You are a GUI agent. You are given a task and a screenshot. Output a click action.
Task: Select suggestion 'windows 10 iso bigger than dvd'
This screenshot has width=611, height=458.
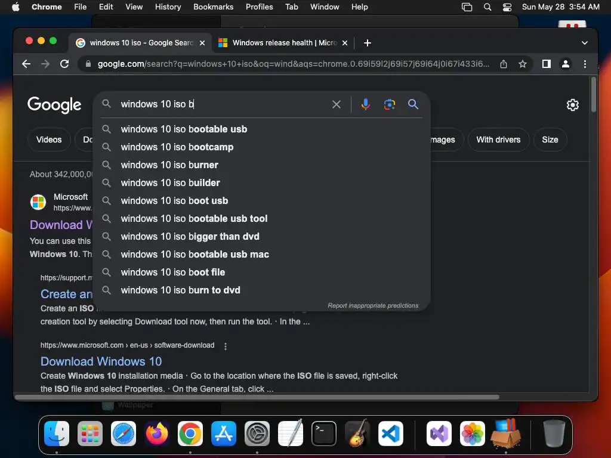[x=261, y=236]
